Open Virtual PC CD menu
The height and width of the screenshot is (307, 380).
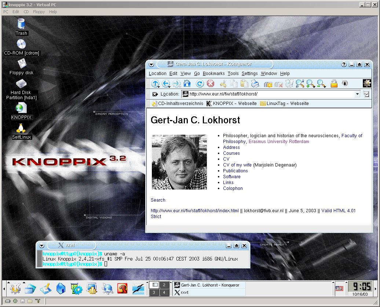(x=26, y=12)
